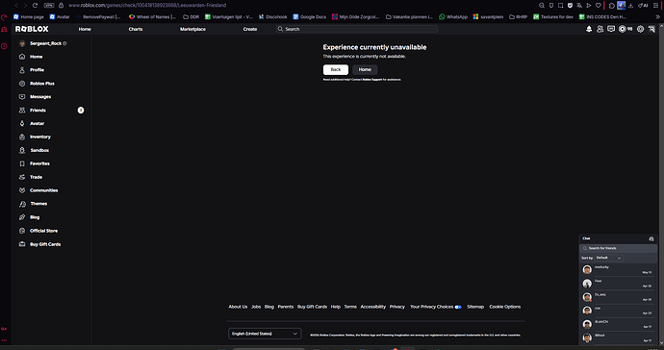Open the Google Docs bookmark
This screenshot has height=350, width=664.
[310, 17]
